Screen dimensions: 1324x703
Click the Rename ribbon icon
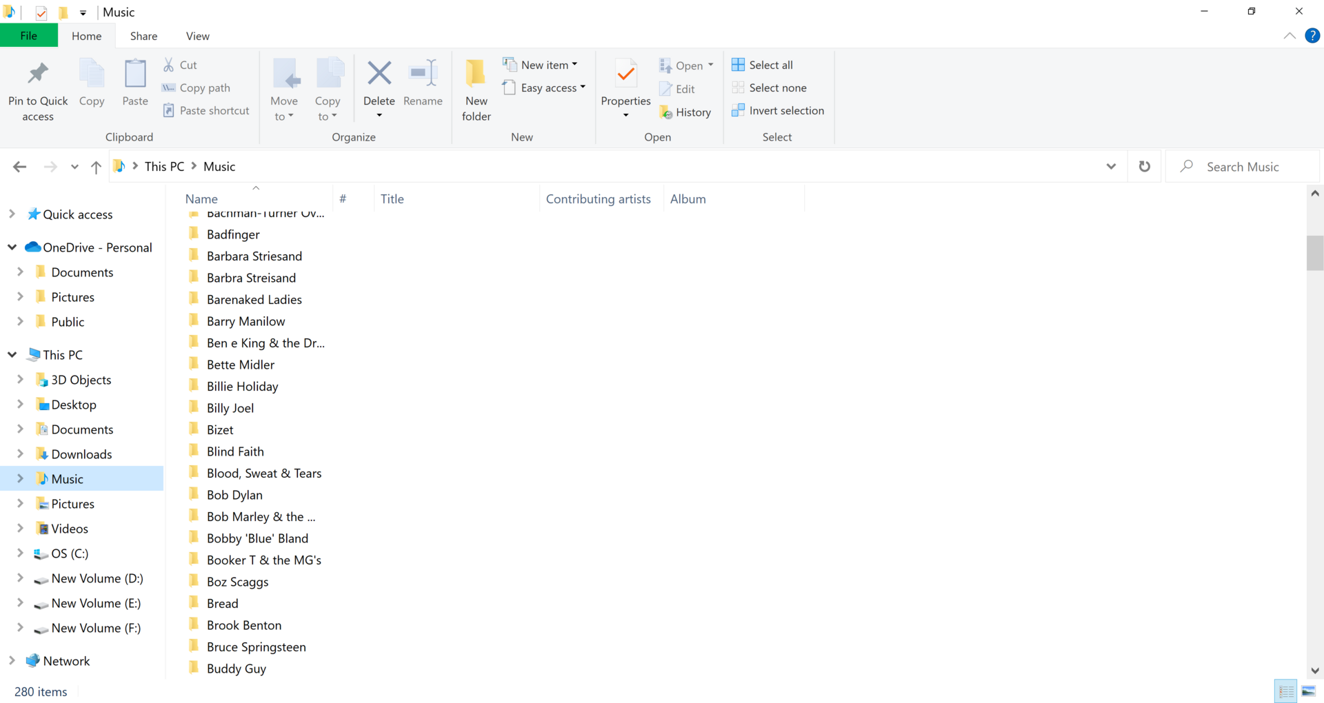423,73
